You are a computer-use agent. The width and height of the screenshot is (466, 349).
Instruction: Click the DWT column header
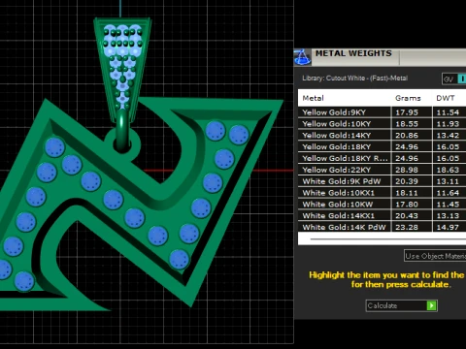pyautogui.click(x=446, y=98)
